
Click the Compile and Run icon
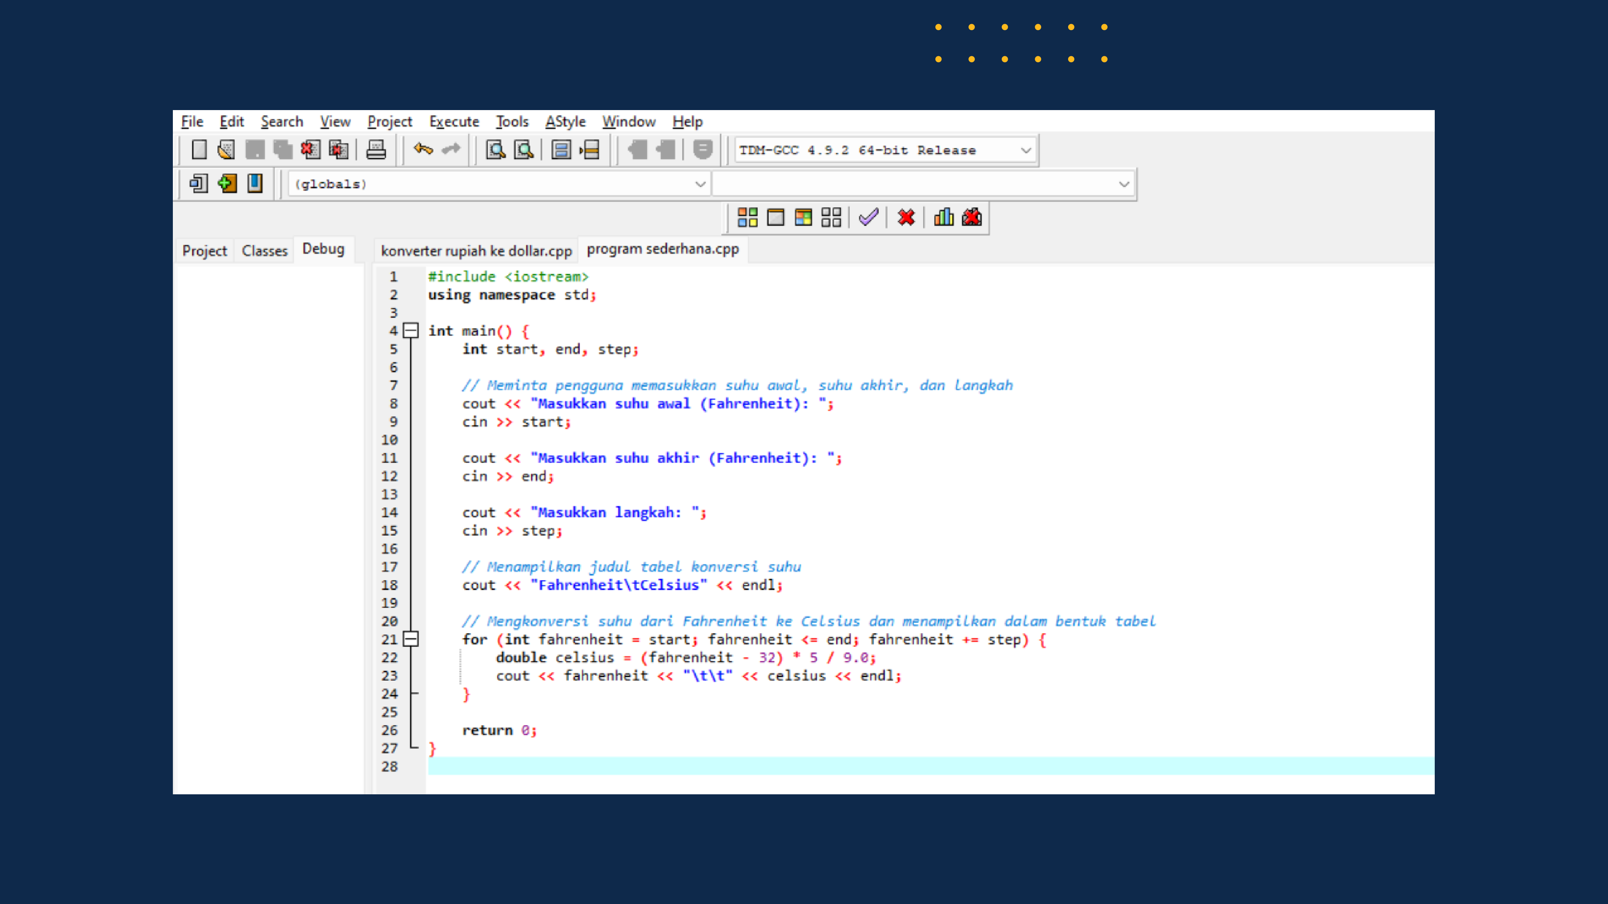803,217
